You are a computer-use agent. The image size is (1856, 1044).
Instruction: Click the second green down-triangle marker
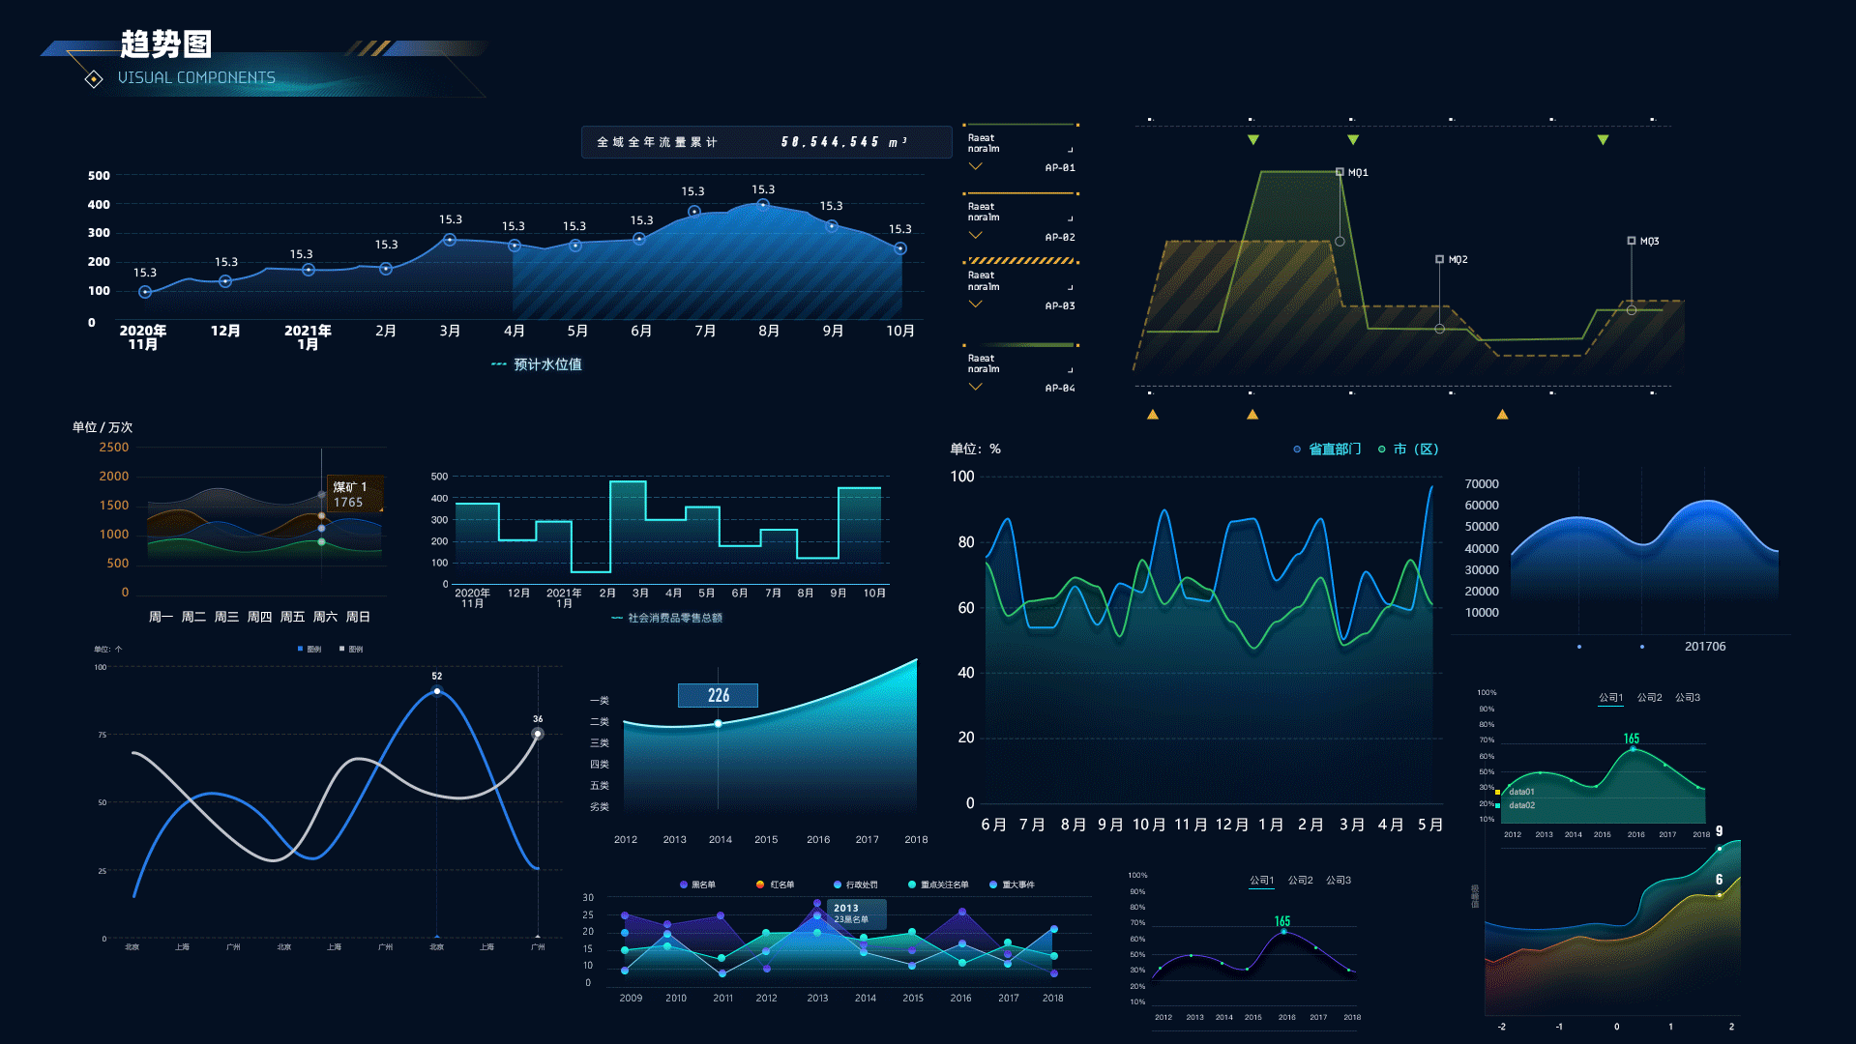(1353, 140)
